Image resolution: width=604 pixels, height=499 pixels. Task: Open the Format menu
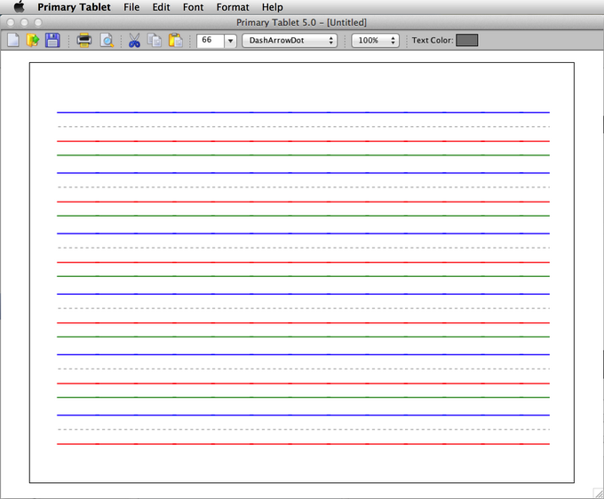click(233, 7)
